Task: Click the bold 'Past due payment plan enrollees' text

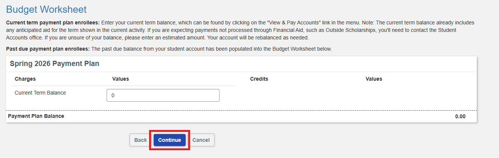Action: click(48, 49)
